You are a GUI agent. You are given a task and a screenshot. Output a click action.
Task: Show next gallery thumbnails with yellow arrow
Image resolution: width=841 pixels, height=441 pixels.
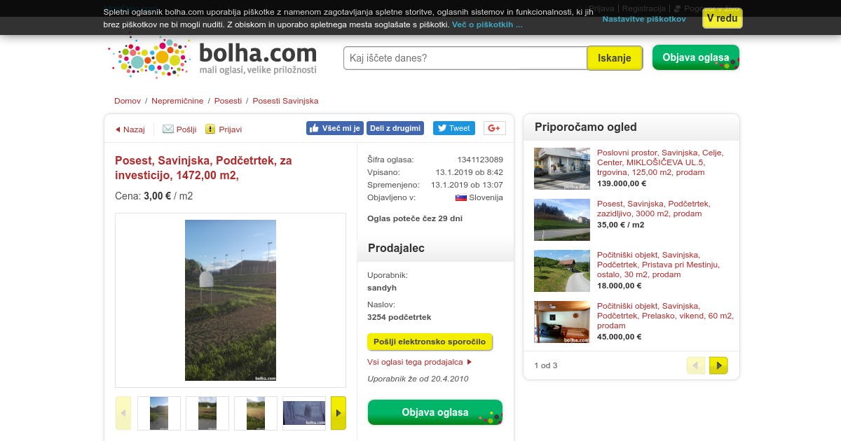click(339, 413)
